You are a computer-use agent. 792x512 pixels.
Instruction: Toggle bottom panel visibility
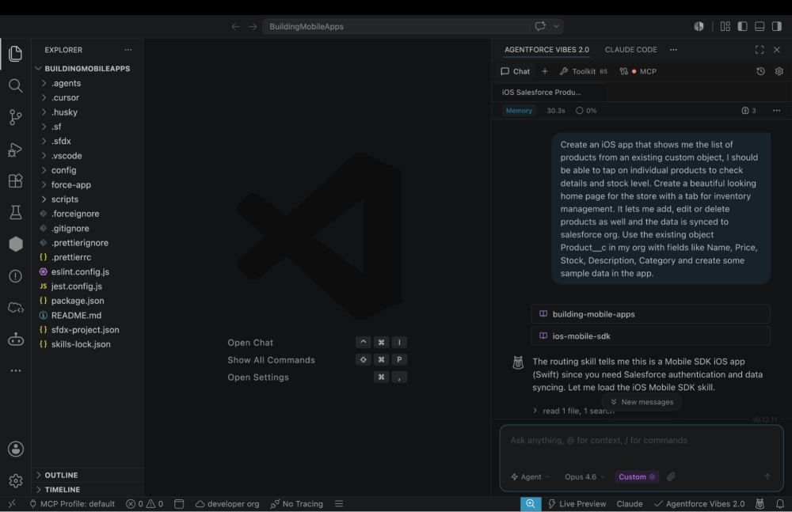760,26
